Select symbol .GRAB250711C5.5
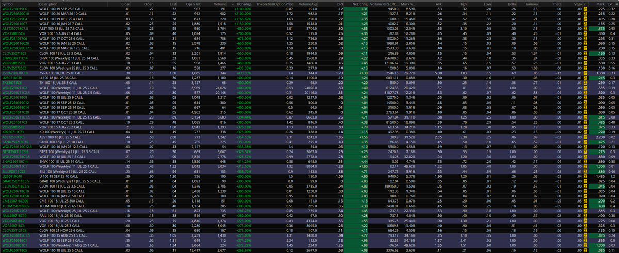Image resolution: width=619 pixels, height=253 pixels. click(15, 182)
